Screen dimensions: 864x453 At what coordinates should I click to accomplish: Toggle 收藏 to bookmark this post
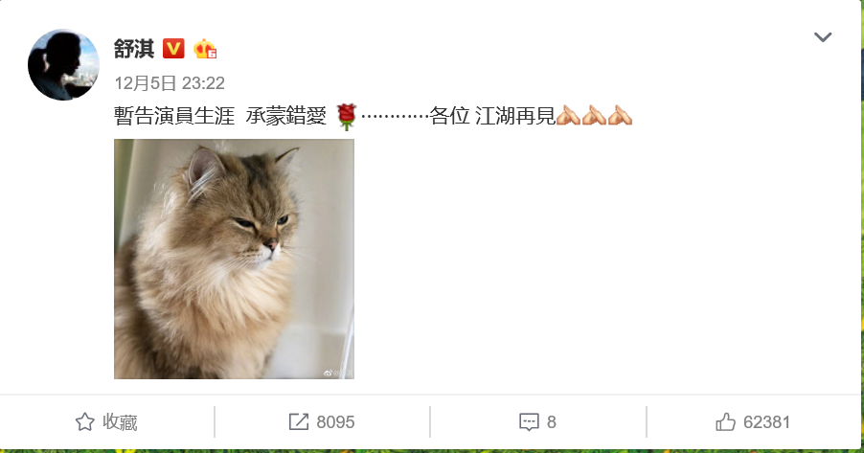[106, 422]
